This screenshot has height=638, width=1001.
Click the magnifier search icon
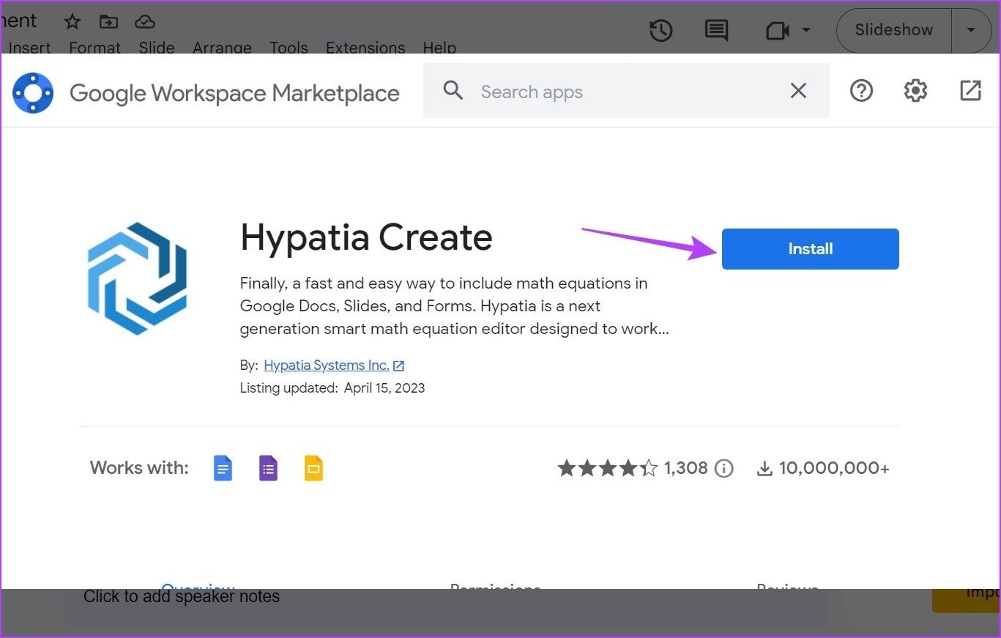click(453, 91)
